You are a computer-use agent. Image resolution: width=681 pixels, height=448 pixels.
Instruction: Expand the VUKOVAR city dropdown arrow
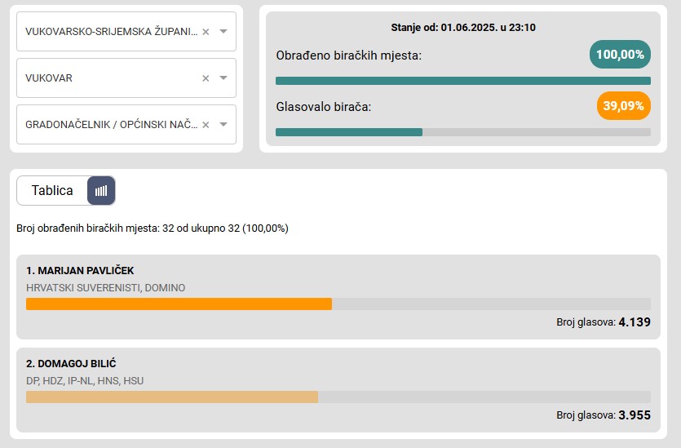223,78
